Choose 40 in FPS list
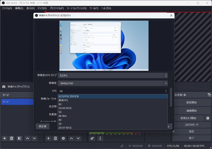This screenshot has width=212, height=149. click(x=113, y=120)
